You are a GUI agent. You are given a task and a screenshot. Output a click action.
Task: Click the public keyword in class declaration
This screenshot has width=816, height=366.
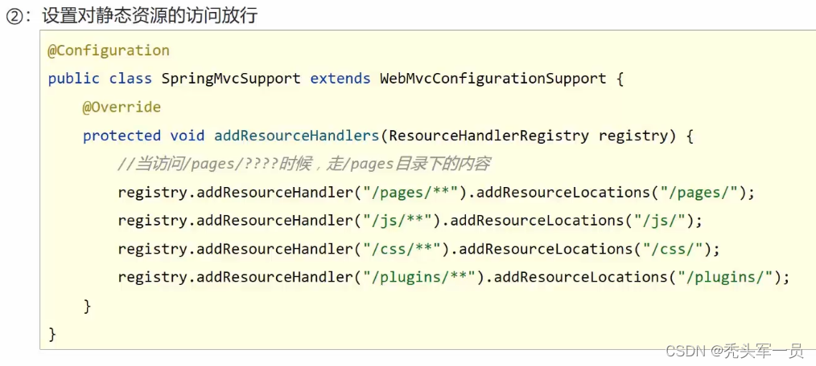[74, 79]
